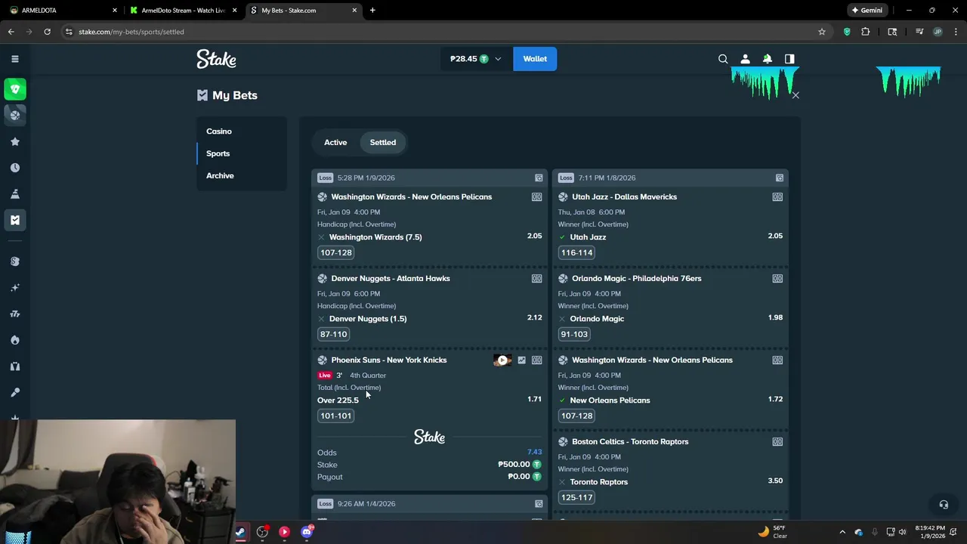Open scoreboard icon for Wizards - Pelicans winner bet
Screen dimensions: 967x544
[x=777, y=360]
